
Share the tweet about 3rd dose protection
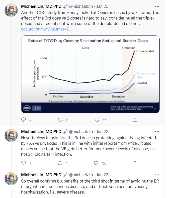pyautogui.click(x=135, y=163)
